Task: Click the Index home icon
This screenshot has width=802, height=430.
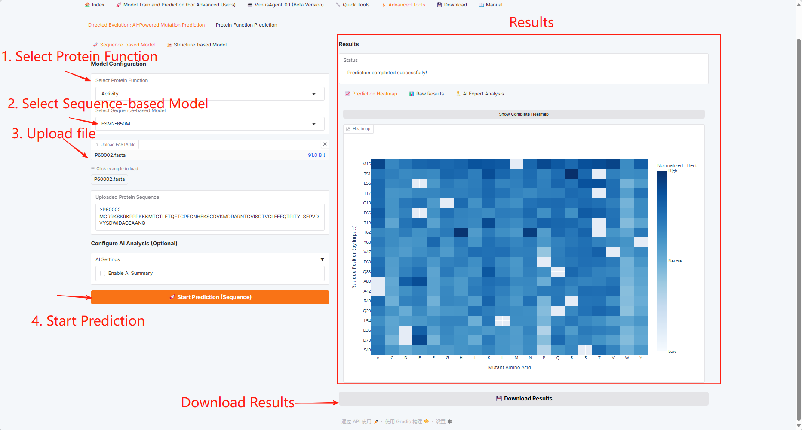Action: click(87, 5)
